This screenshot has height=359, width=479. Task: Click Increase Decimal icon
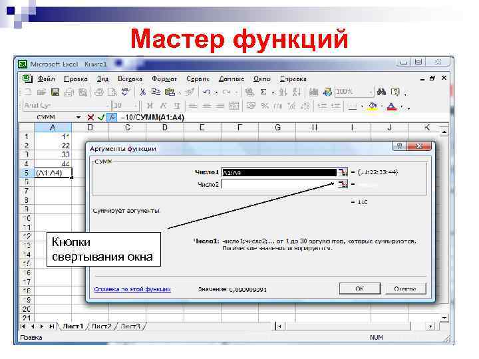292,106
